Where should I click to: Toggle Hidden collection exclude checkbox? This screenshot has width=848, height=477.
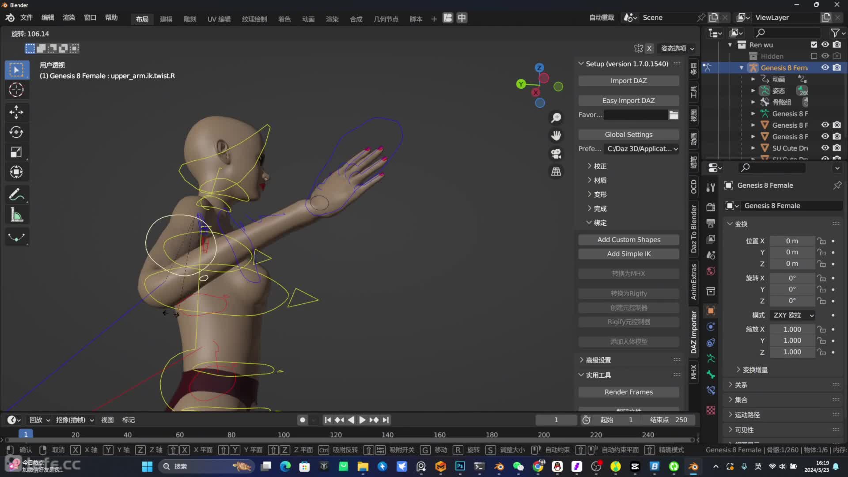click(814, 56)
